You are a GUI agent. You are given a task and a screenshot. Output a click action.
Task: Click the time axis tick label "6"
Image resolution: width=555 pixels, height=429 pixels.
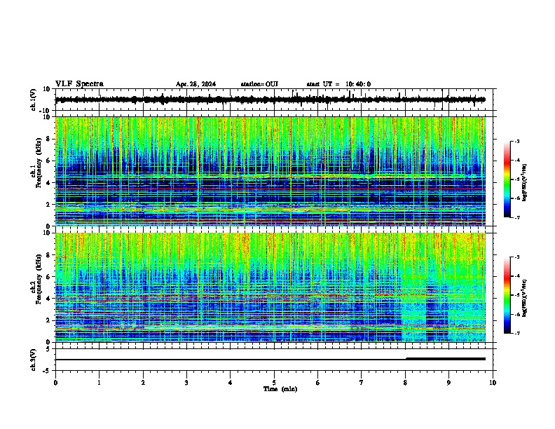pos(318,383)
